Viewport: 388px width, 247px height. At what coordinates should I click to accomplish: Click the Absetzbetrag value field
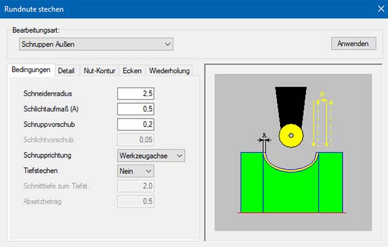click(136, 201)
